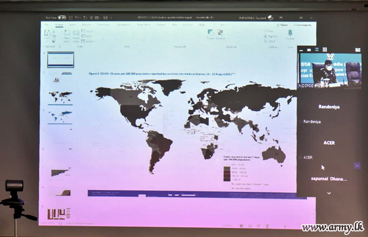368x237 pixels.
Task: Select the ACER participant tile
Action: tap(329, 143)
